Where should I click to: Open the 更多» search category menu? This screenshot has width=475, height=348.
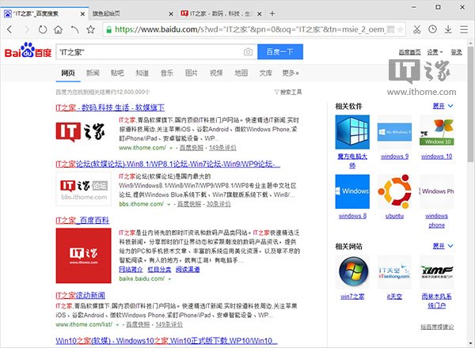coord(291,73)
